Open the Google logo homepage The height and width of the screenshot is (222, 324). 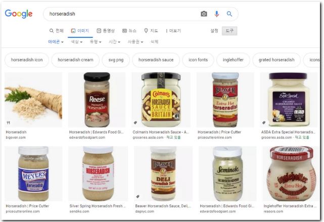coord(19,14)
